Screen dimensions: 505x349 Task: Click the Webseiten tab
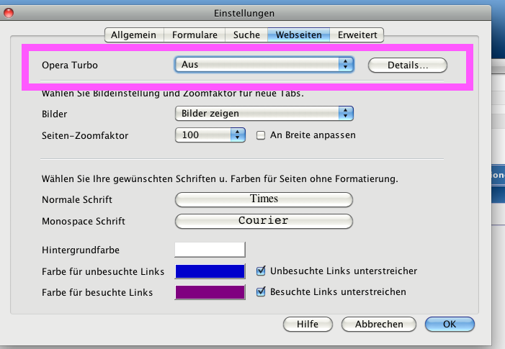click(298, 35)
